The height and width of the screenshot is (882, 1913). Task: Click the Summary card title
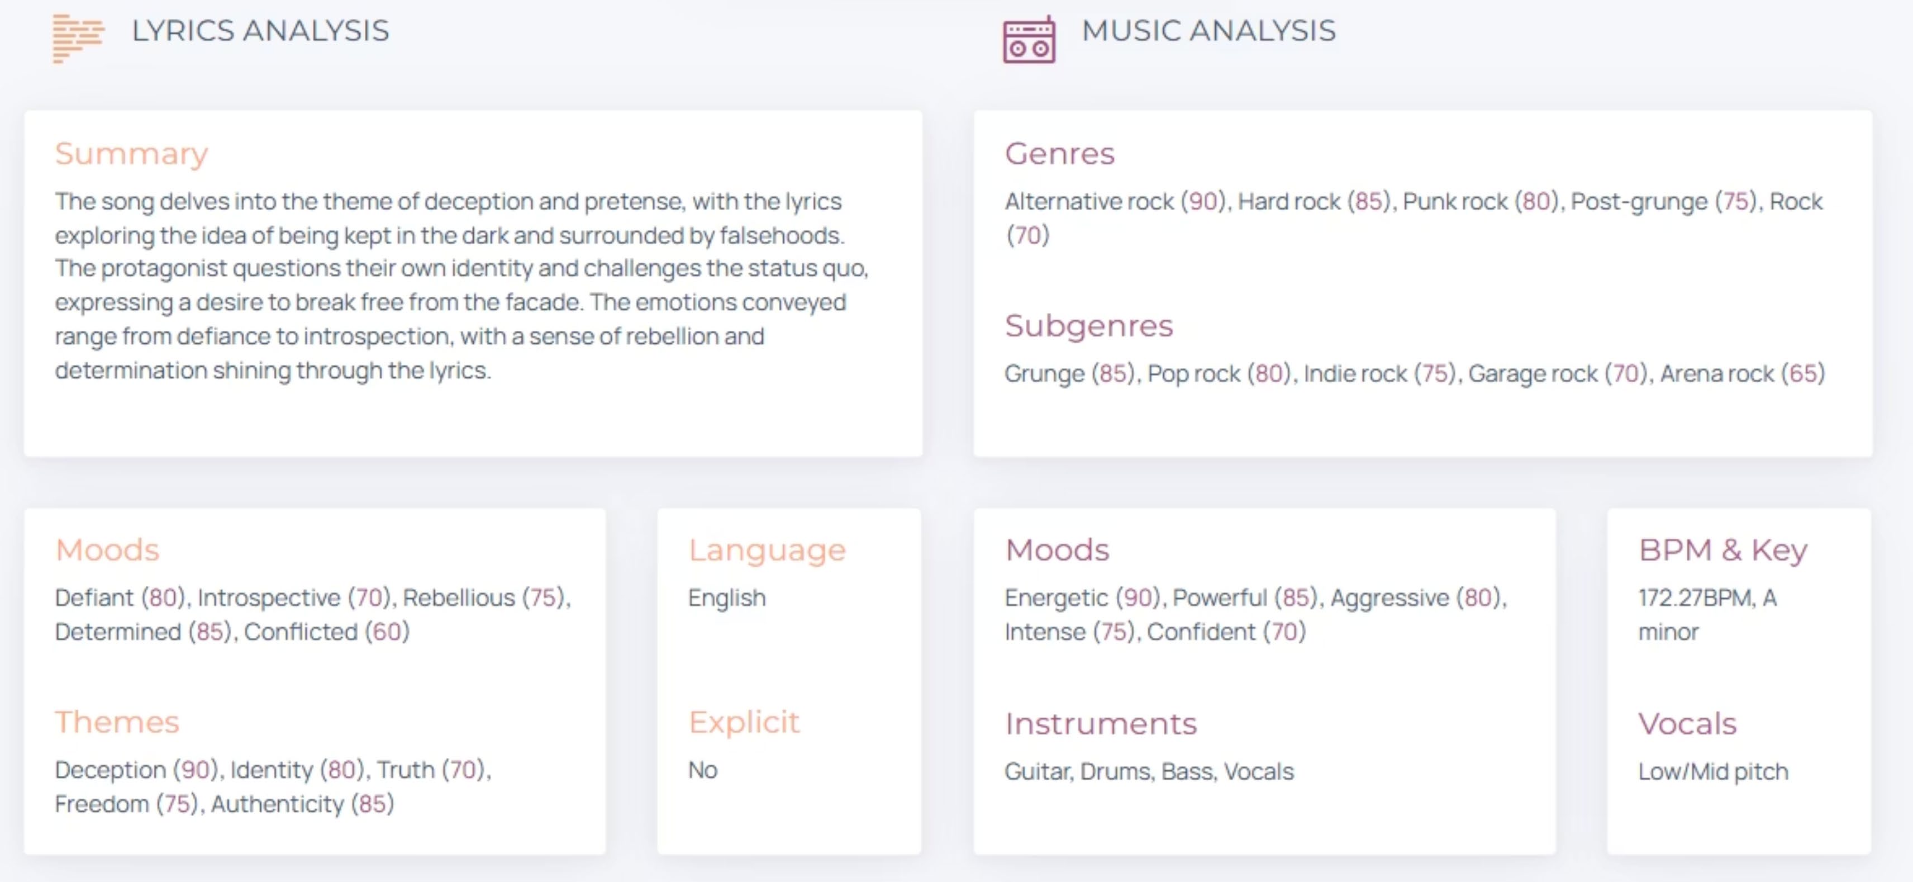[x=131, y=154]
